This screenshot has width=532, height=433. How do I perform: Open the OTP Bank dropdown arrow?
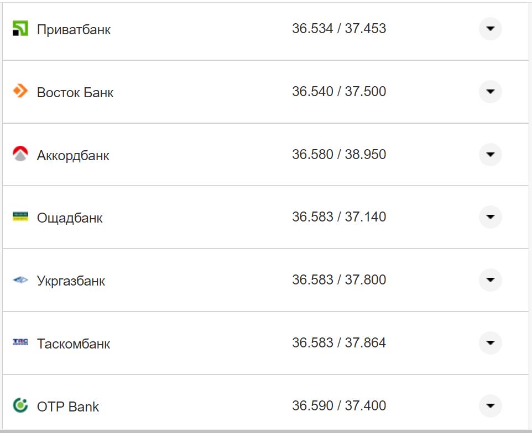tap(490, 406)
